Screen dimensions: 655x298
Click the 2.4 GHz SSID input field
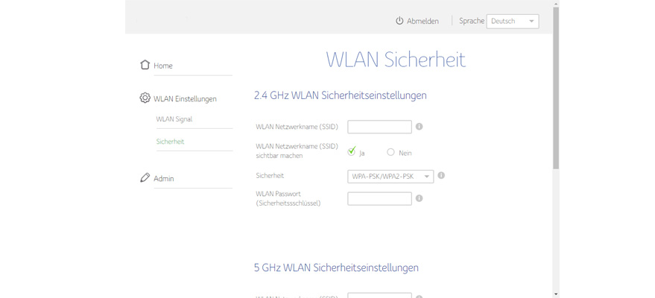tap(379, 127)
